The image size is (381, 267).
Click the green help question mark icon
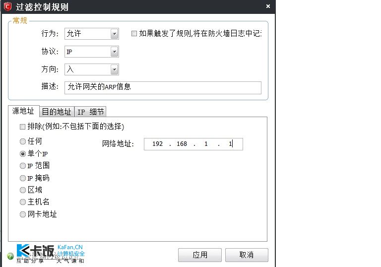pyautogui.click(x=10, y=257)
